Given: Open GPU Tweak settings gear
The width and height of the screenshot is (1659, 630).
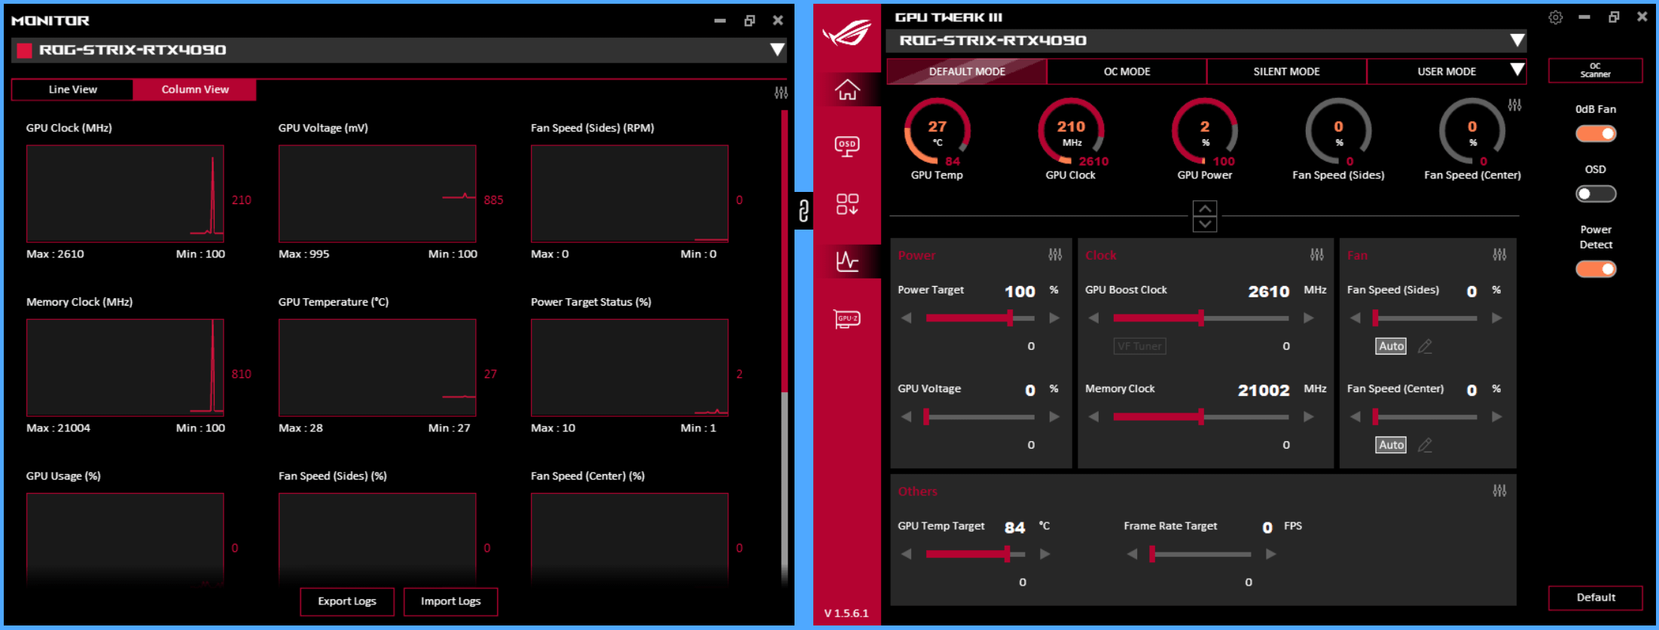Looking at the screenshot, I should (1556, 17).
